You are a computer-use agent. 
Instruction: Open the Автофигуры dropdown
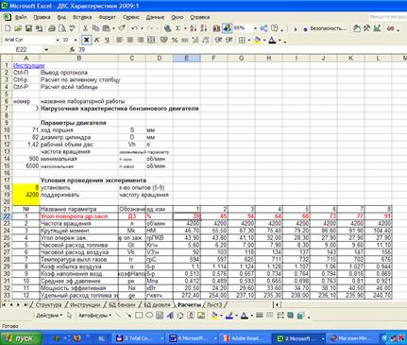click(x=94, y=315)
